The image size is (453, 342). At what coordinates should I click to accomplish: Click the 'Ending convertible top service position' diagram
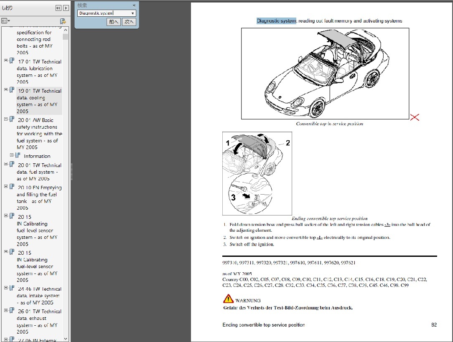(257, 173)
